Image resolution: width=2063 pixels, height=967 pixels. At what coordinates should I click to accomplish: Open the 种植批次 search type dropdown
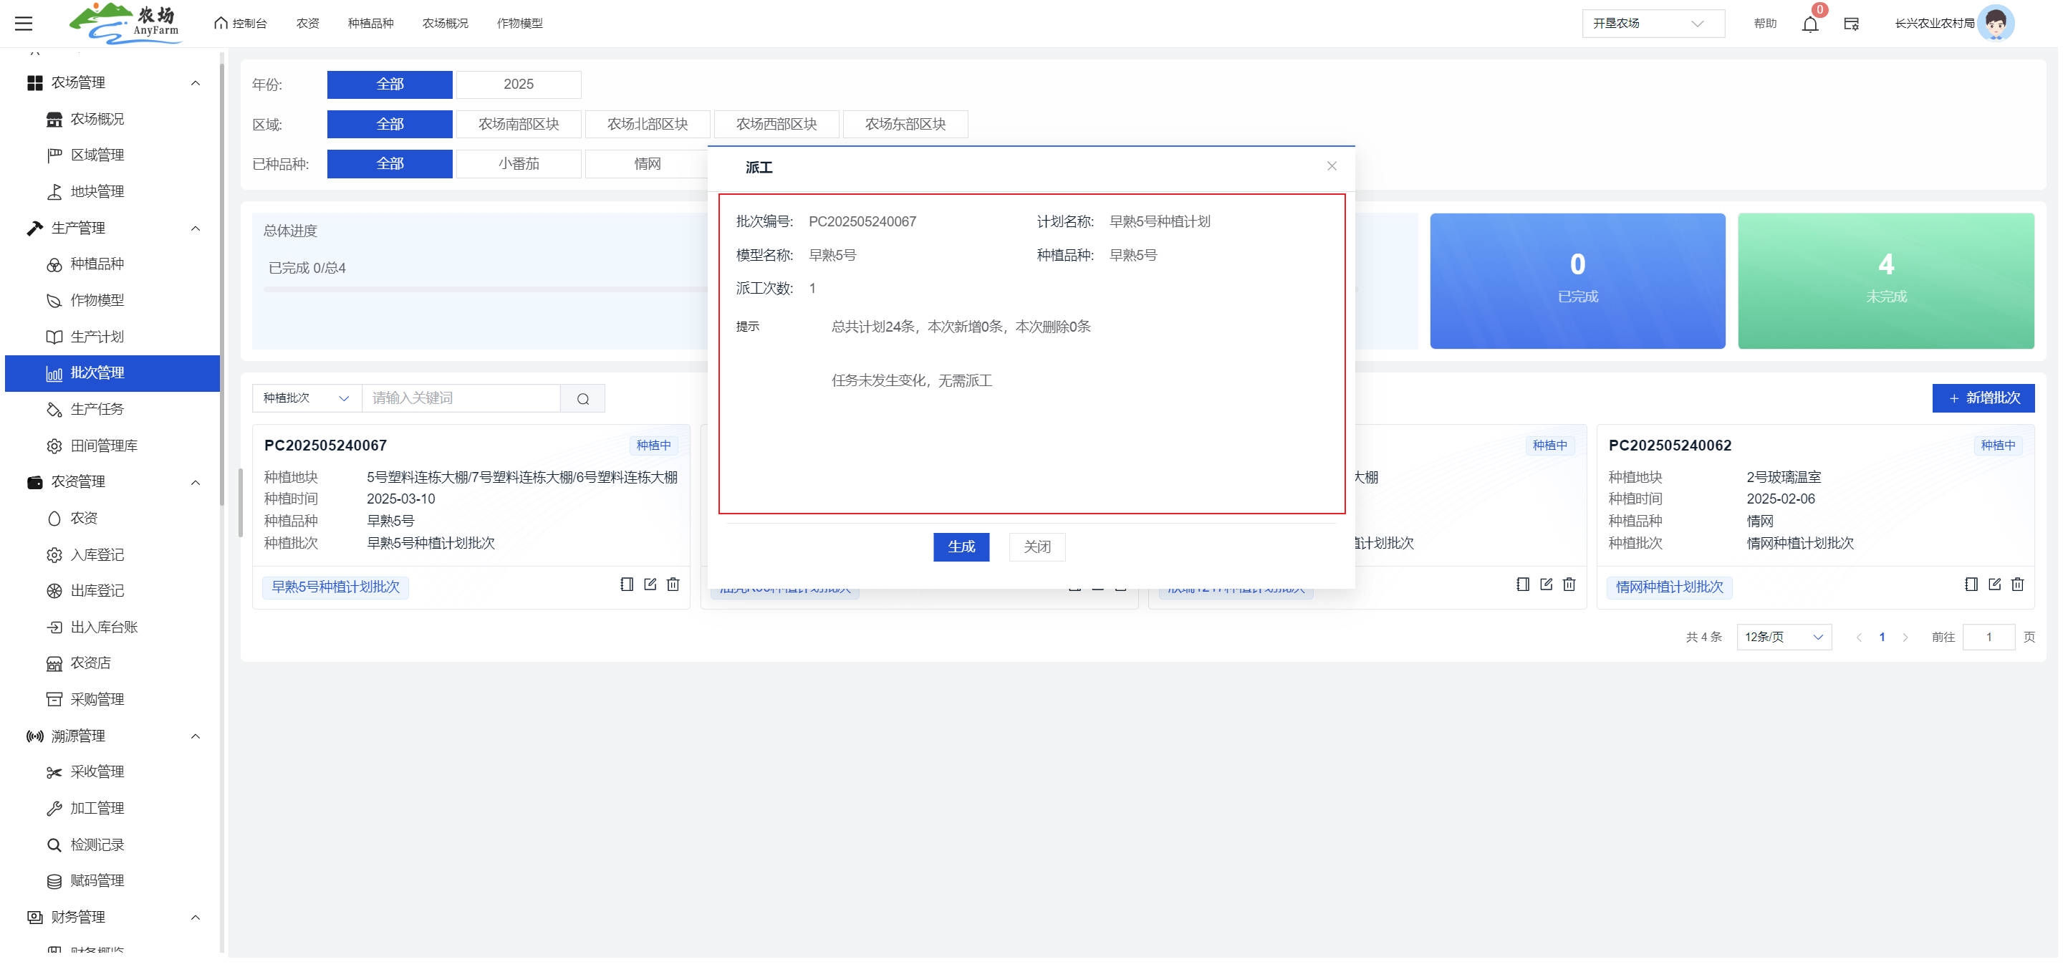(x=307, y=399)
